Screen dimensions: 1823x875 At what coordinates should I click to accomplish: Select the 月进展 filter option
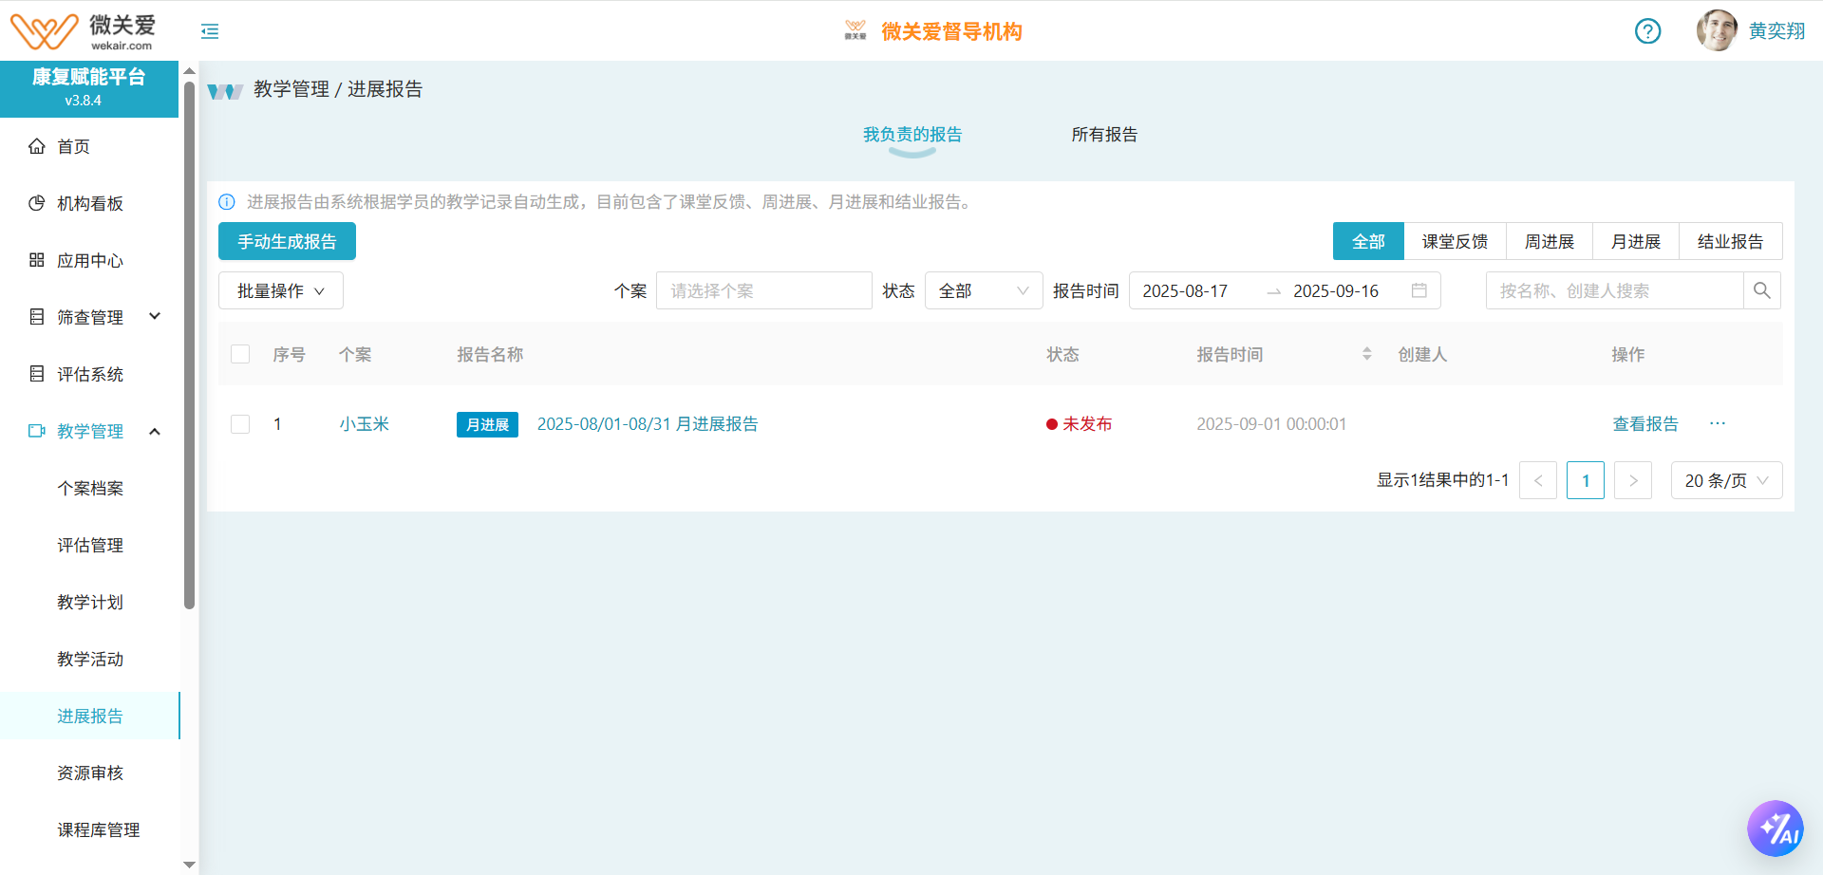pyautogui.click(x=1635, y=241)
